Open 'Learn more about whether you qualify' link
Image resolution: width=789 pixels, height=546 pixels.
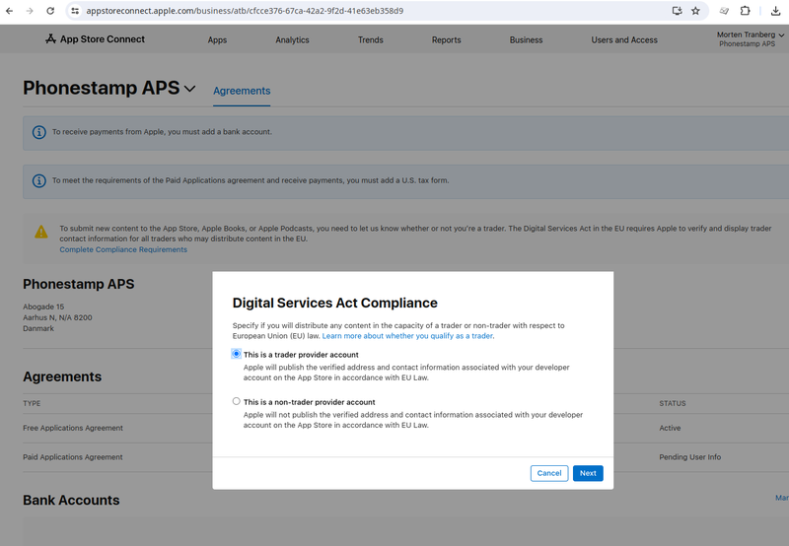[x=407, y=336]
